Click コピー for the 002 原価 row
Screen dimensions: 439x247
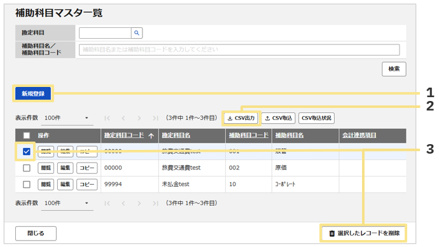tap(87, 168)
